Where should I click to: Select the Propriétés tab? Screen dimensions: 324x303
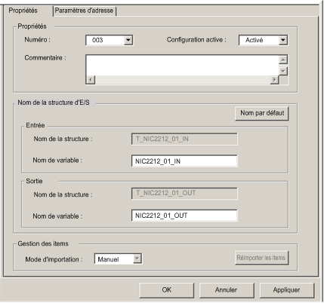pos(23,11)
